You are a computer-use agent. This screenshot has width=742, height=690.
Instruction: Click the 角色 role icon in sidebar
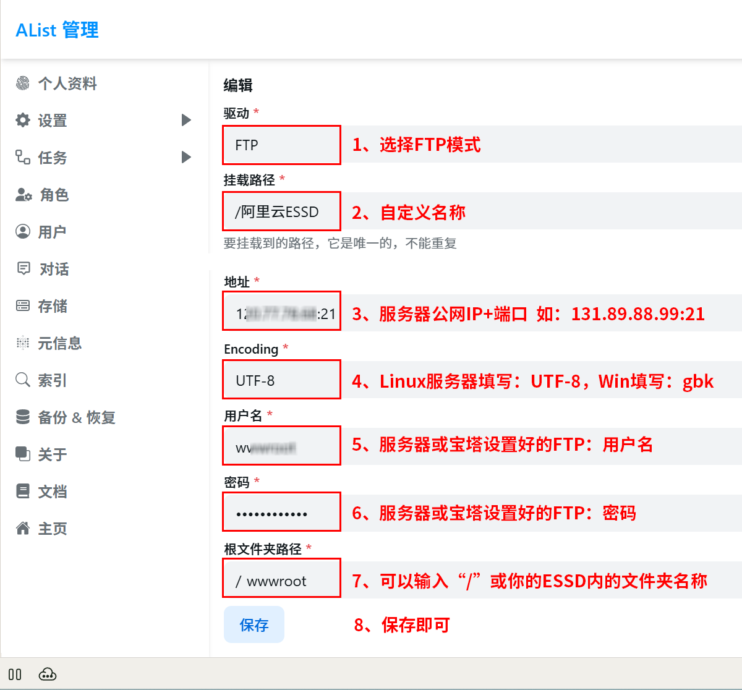pos(23,195)
